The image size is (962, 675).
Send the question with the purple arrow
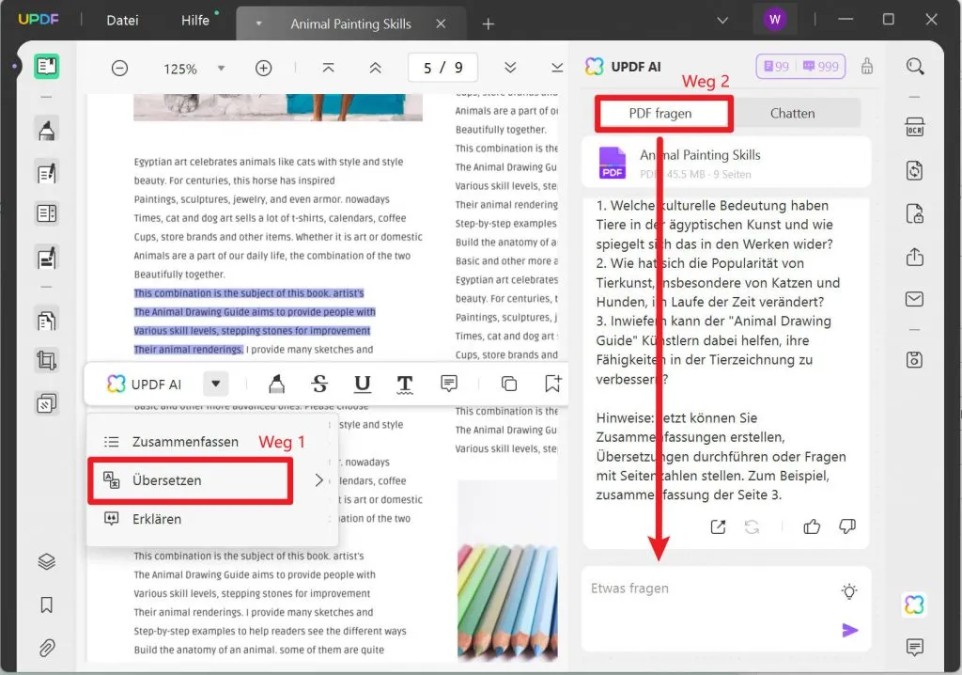click(849, 630)
